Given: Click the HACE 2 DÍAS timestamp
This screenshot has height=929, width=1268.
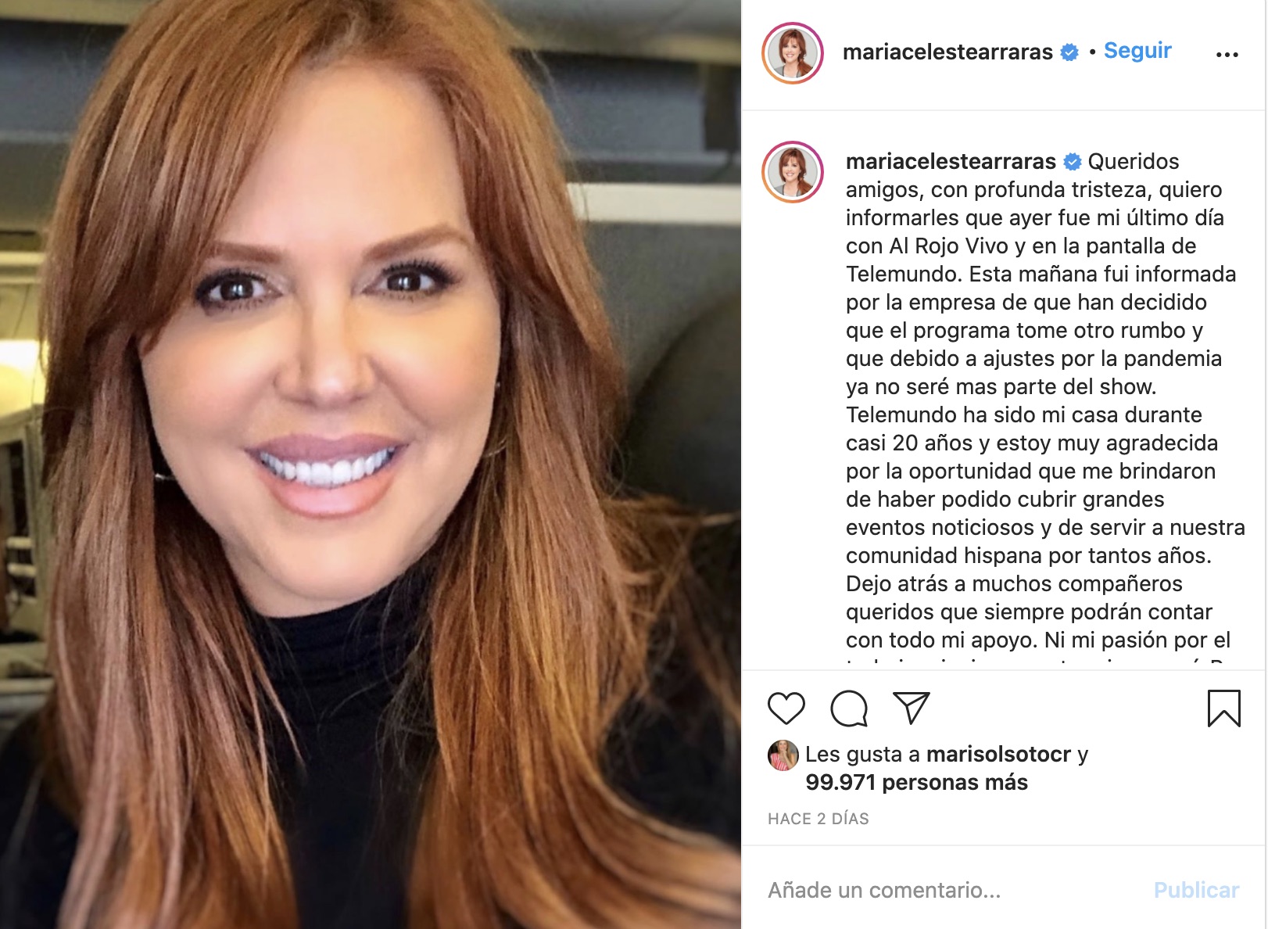Looking at the screenshot, I should [x=818, y=819].
